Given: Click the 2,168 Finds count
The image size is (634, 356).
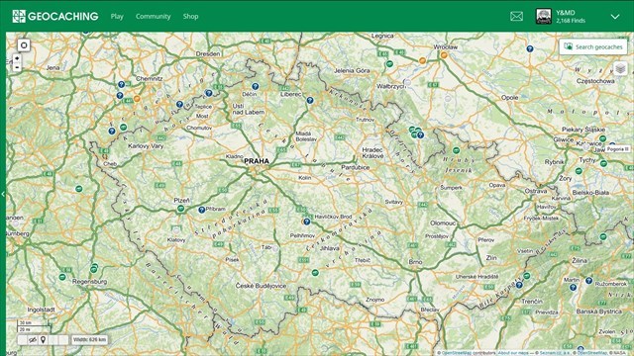Looking at the screenshot, I should point(571,21).
